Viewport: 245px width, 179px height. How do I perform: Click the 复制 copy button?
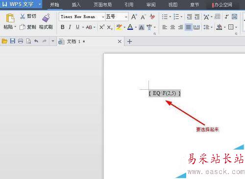[28, 27]
